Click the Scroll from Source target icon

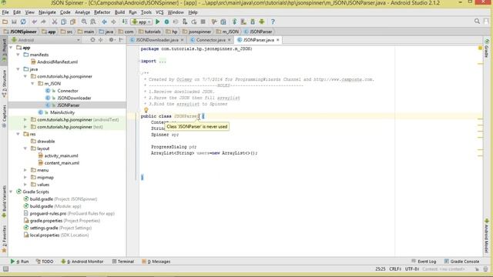click(92, 40)
